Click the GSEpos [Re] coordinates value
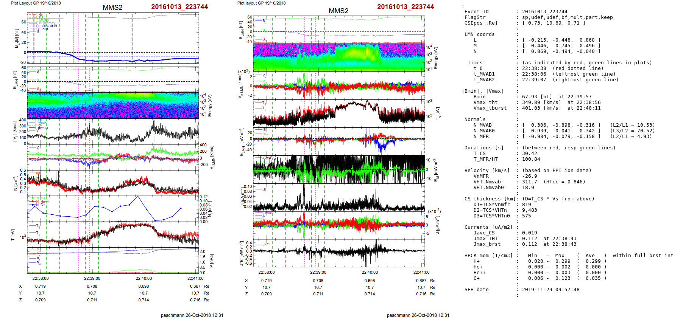The width and height of the screenshot is (683, 318). tap(554, 23)
